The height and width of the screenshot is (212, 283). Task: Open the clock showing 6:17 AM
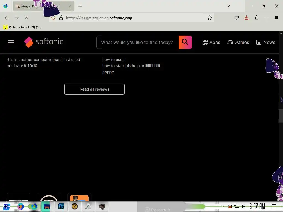tap(257, 206)
